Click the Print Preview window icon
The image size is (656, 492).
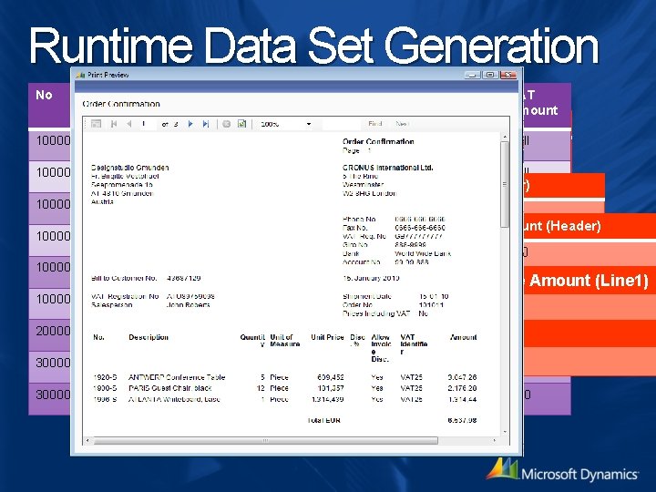point(80,75)
